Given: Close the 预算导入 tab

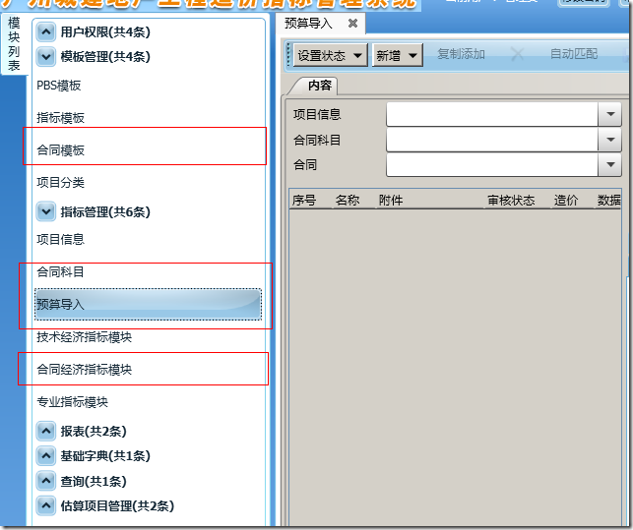Looking at the screenshot, I should click(352, 24).
